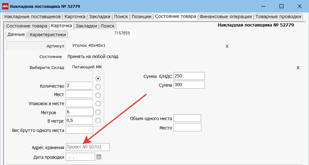Select the radio button beside Количество field
The image size is (309, 165).
pos(98,87)
